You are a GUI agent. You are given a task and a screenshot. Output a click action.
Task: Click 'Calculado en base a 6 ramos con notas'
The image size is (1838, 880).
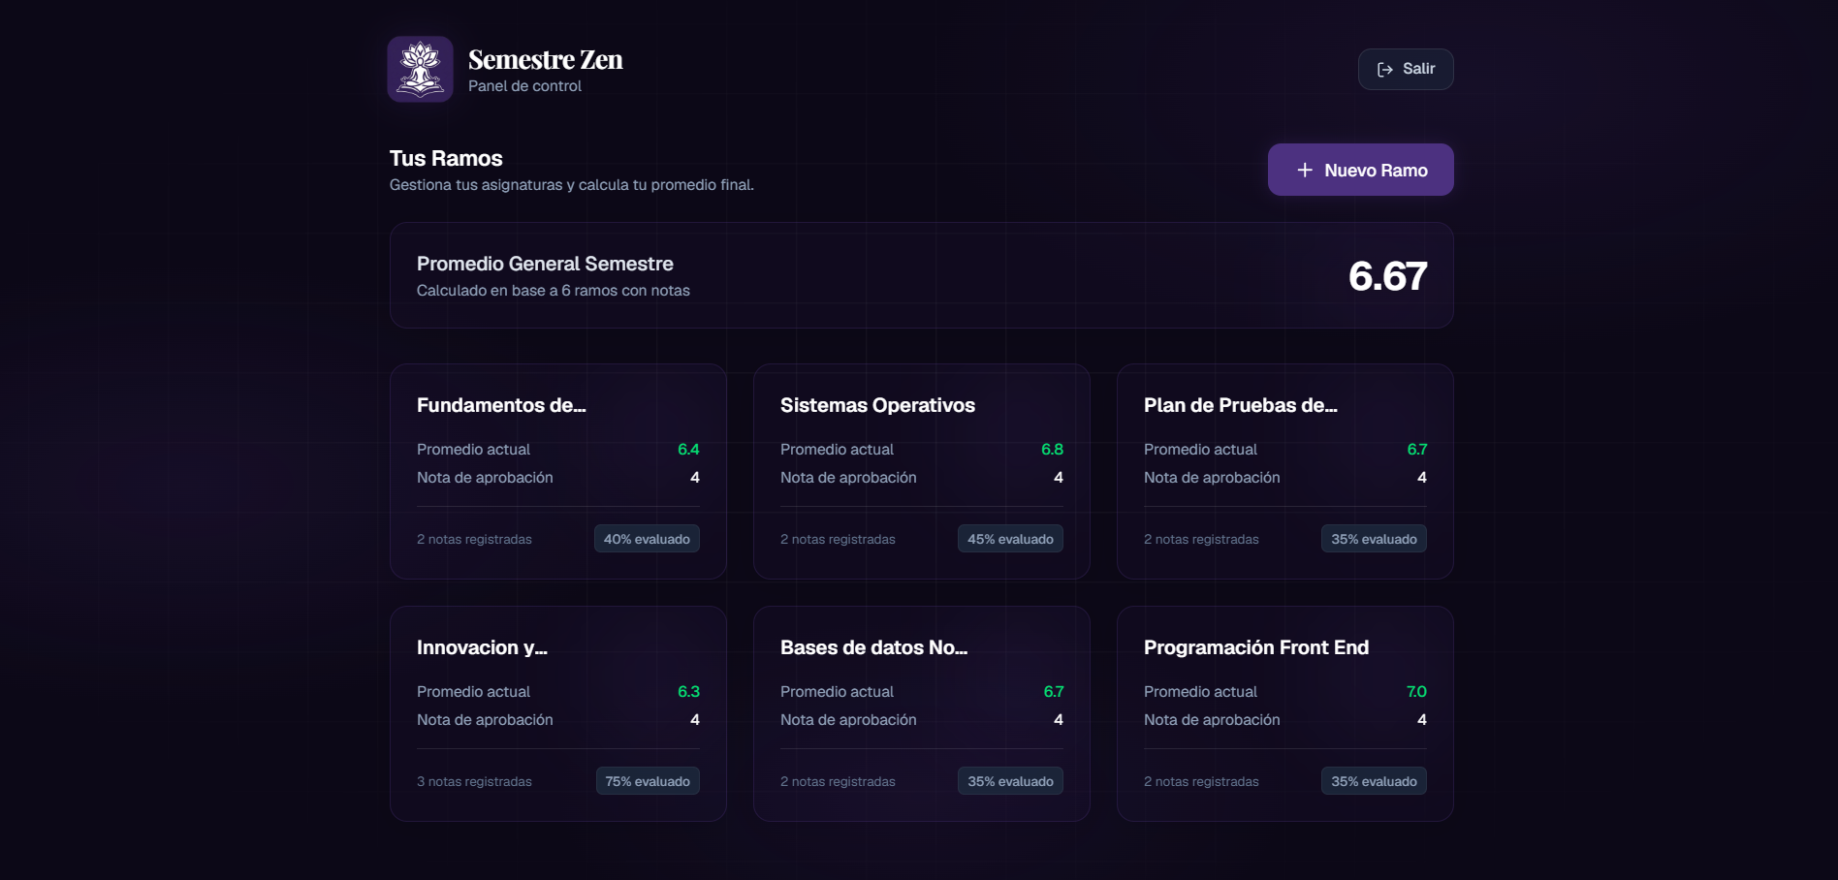tap(554, 291)
